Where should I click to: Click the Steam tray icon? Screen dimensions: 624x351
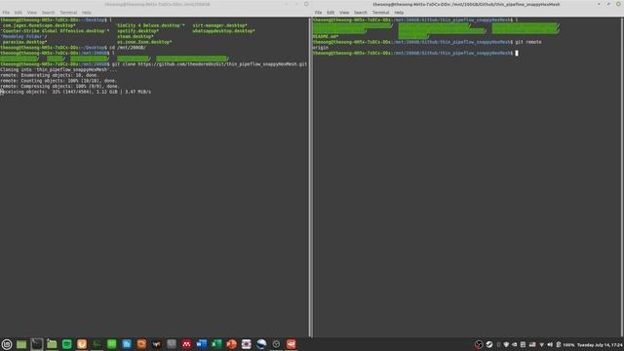pos(489,344)
